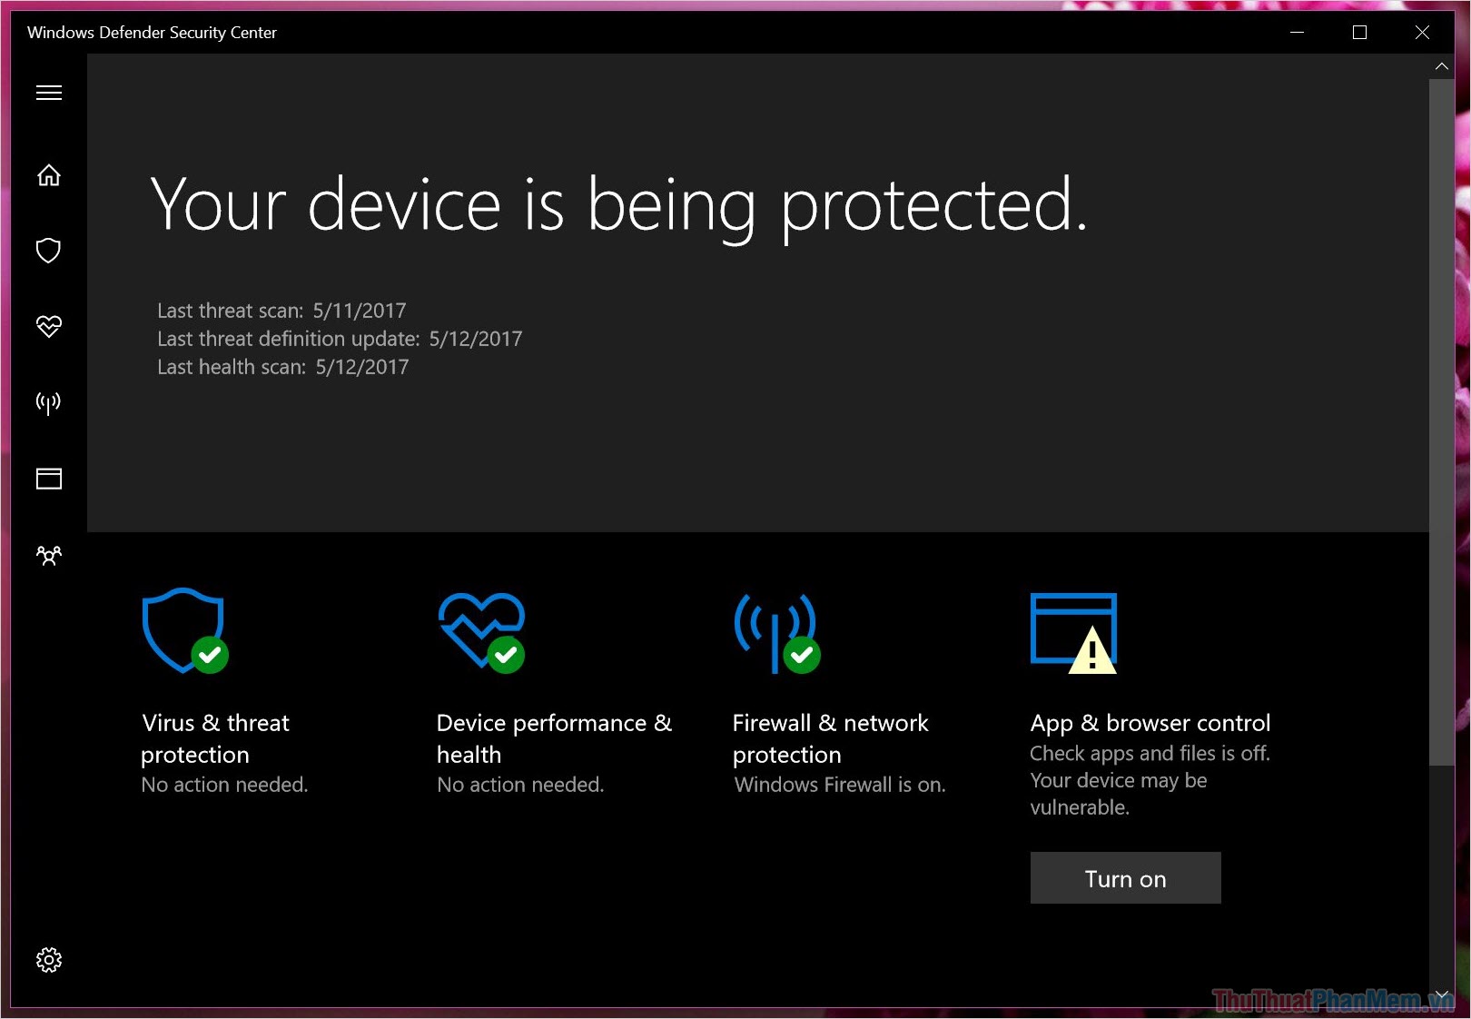Open the Settings gear at bottom left

point(48,960)
